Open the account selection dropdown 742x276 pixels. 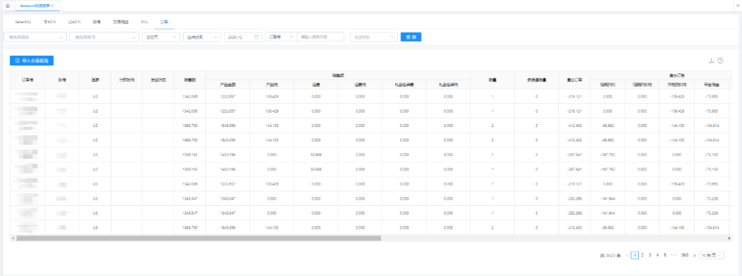tap(104, 36)
